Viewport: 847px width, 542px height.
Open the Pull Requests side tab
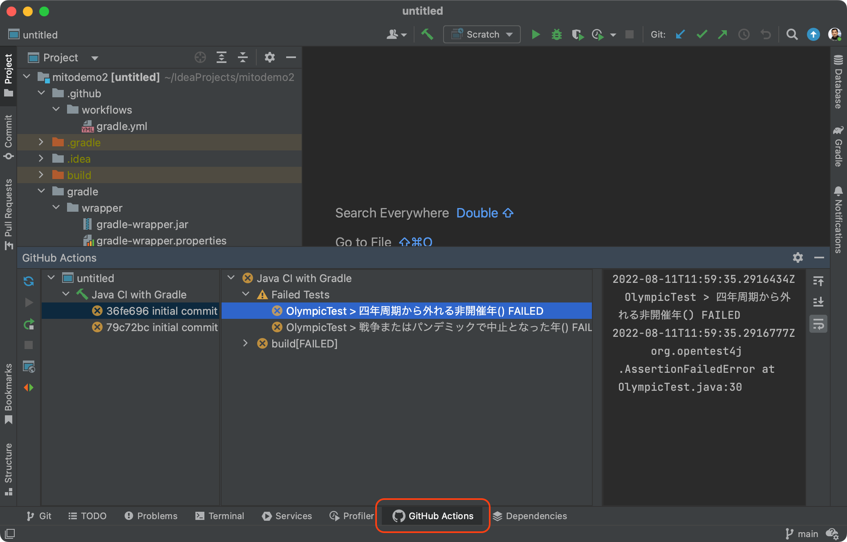[8, 214]
